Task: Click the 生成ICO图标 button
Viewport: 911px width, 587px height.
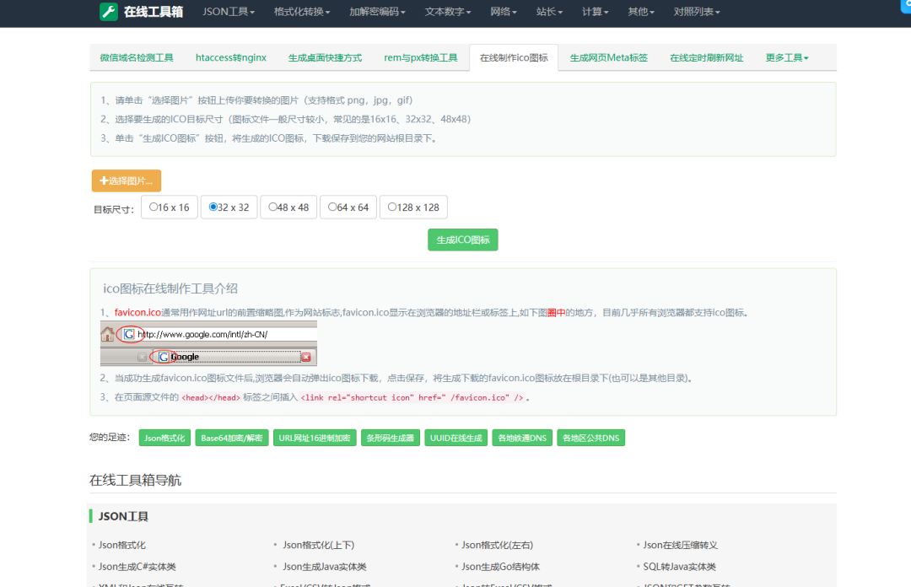Action: tap(462, 240)
